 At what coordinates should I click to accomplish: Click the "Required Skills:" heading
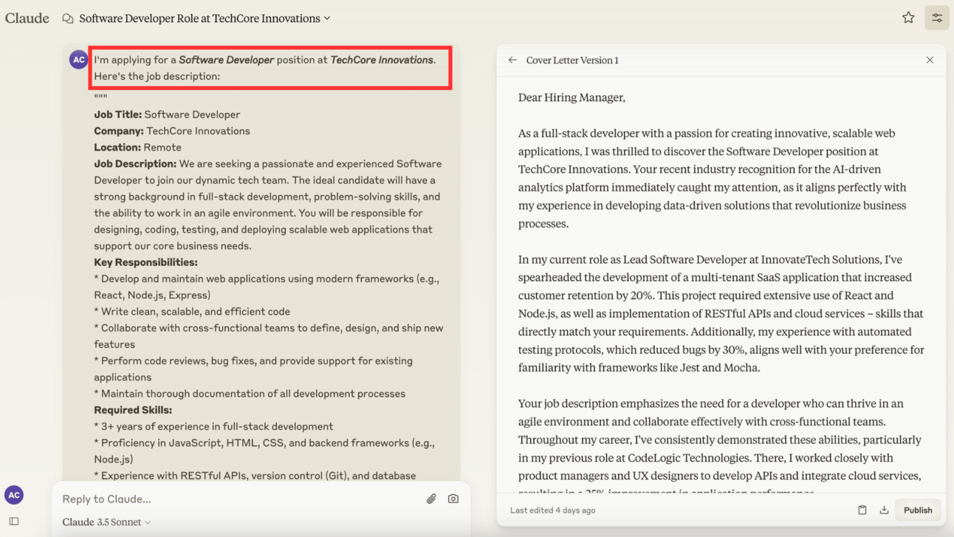(133, 410)
